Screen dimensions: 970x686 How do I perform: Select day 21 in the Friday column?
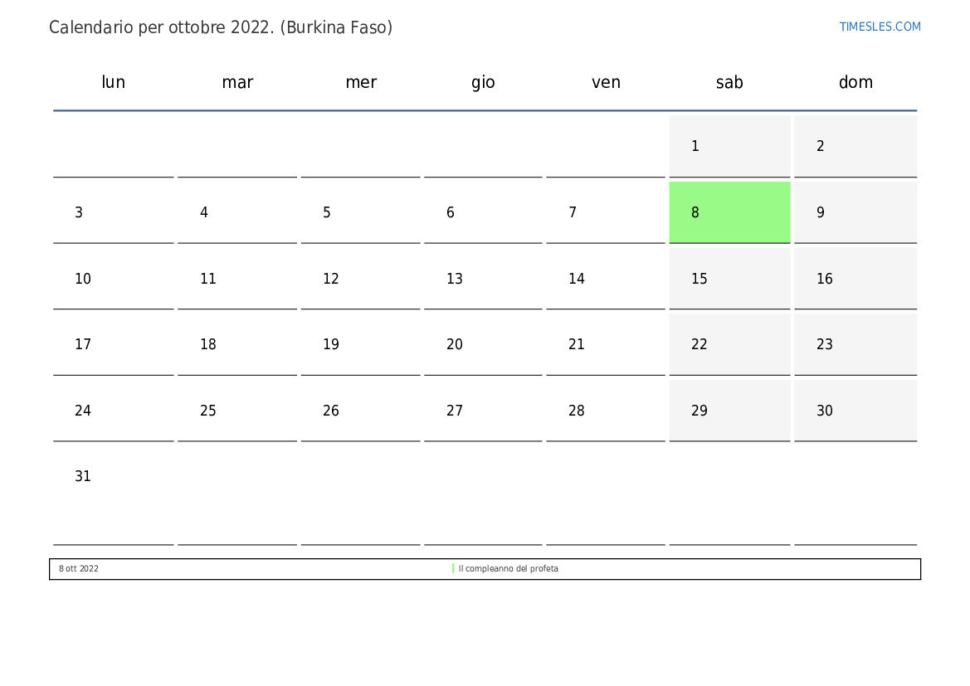(605, 344)
